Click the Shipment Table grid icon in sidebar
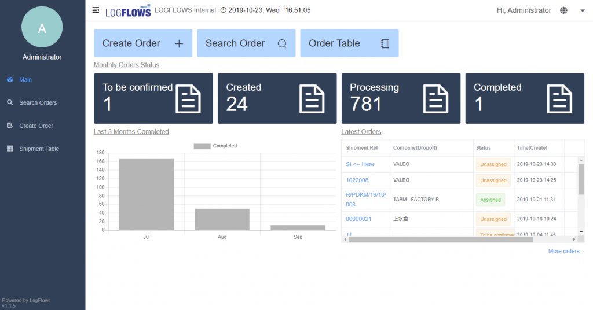 point(10,149)
